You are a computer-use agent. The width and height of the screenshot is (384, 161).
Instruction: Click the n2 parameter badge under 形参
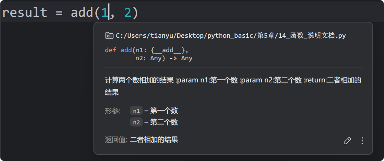pyautogui.click(x=136, y=122)
